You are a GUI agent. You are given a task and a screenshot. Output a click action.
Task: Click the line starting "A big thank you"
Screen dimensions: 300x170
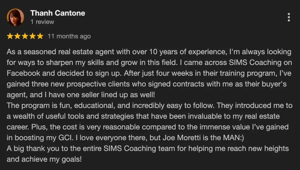pyautogui.click(x=147, y=148)
